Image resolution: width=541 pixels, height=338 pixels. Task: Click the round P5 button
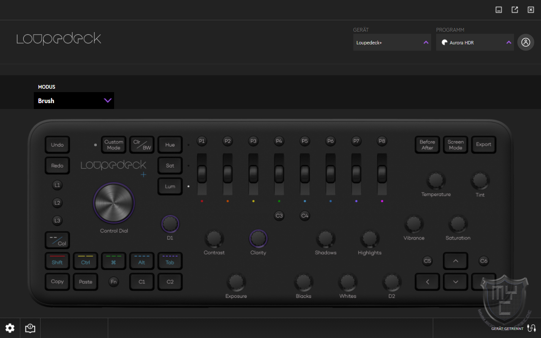[x=305, y=141]
